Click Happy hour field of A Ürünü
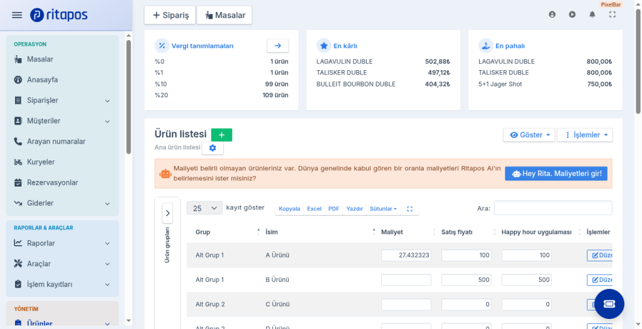Image resolution: width=642 pixels, height=329 pixels. click(x=527, y=255)
